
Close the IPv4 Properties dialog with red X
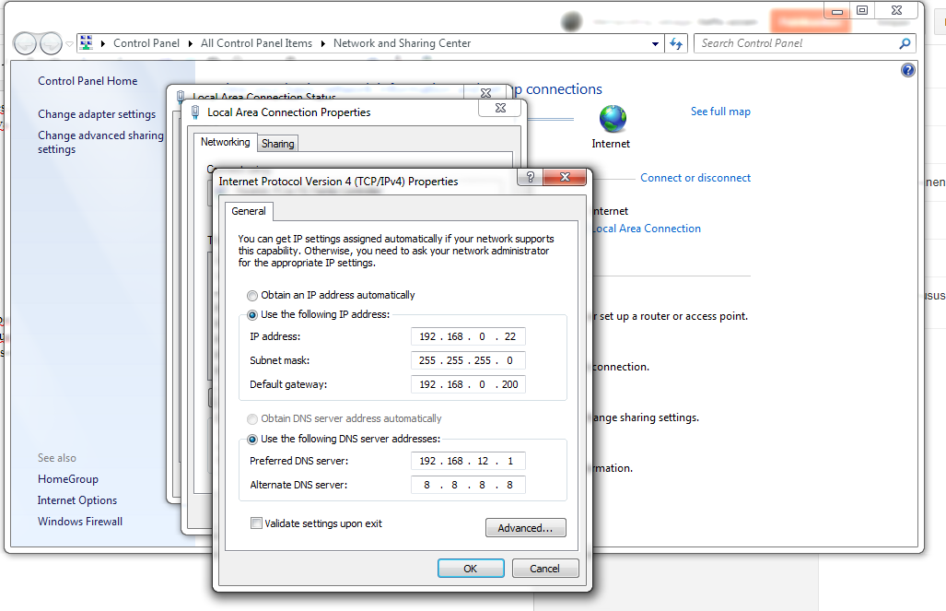pos(565,177)
